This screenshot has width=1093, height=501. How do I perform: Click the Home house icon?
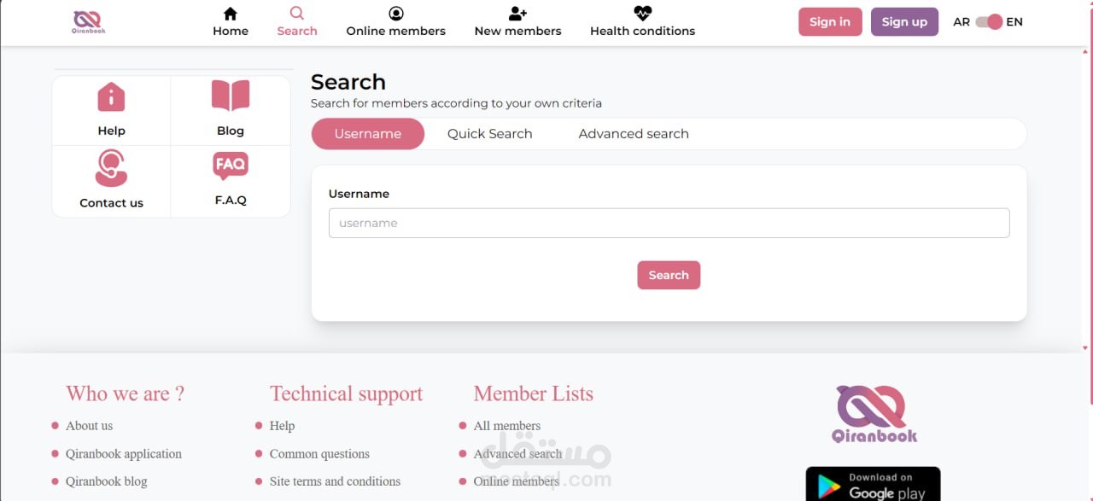(x=230, y=14)
